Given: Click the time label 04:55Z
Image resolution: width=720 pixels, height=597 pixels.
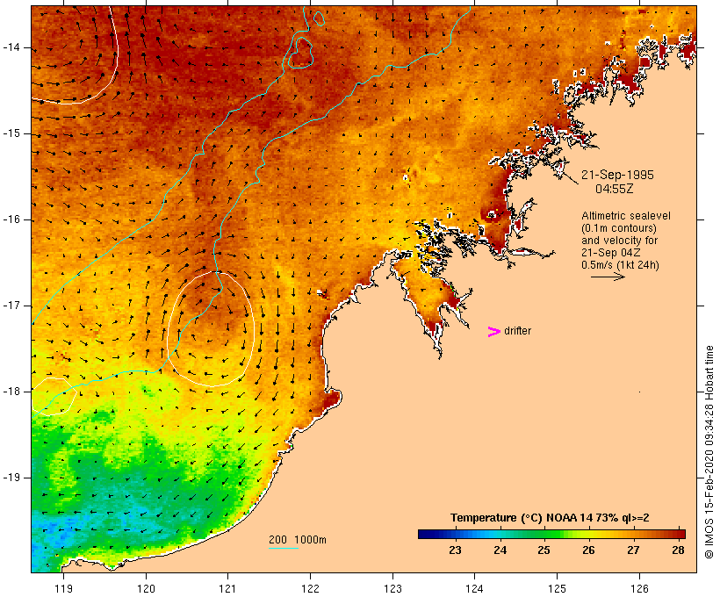Looking at the screenshot, I should [615, 189].
